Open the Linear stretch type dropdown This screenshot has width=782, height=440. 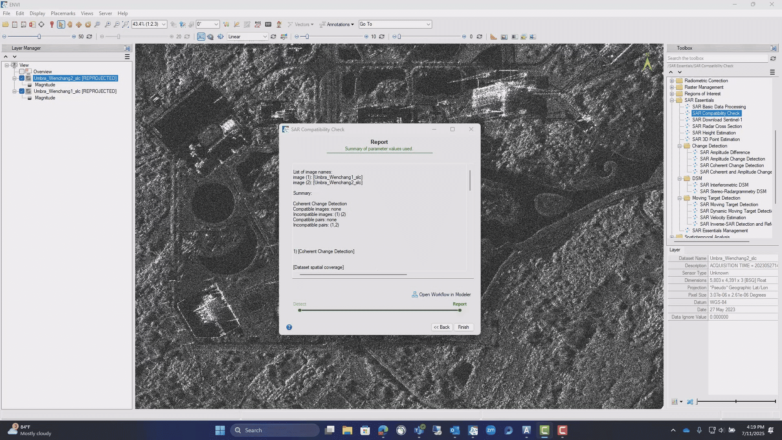pyautogui.click(x=265, y=37)
